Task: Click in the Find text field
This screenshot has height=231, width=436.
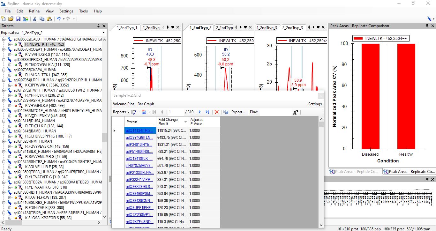Action: pyautogui.click(x=274, y=112)
